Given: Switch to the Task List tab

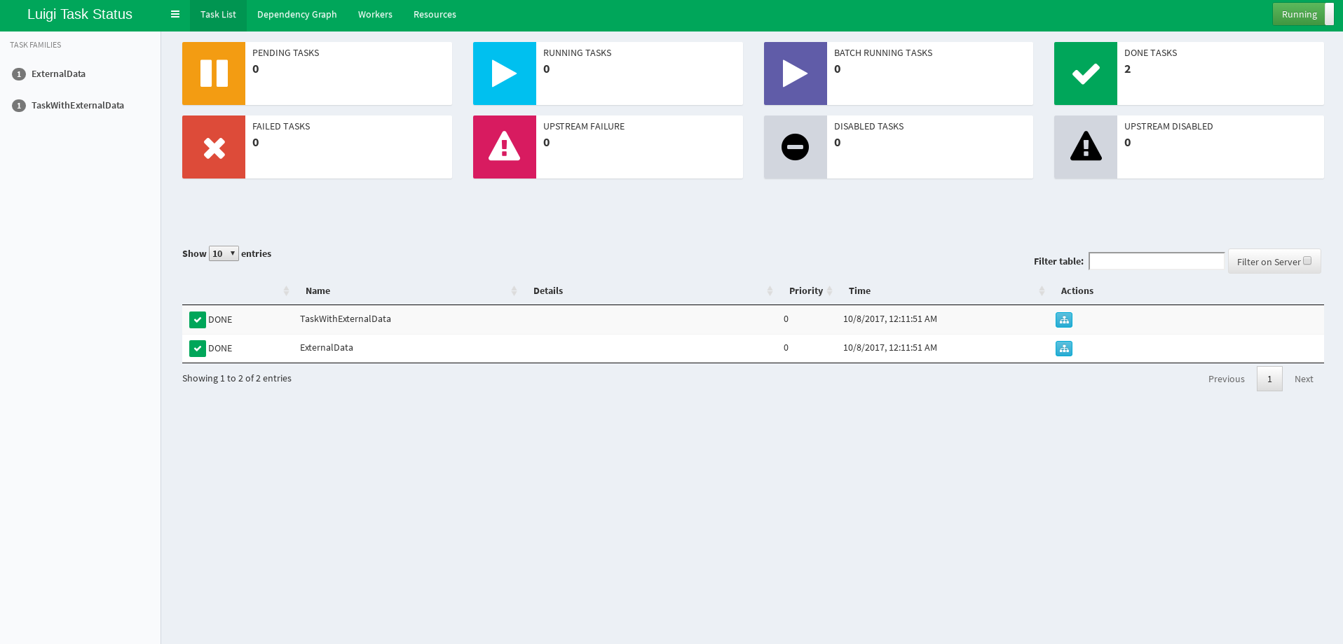Looking at the screenshot, I should click(x=218, y=15).
